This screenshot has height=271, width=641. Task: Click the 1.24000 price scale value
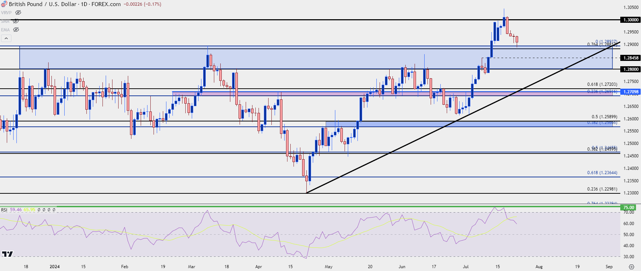tap(631, 168)
